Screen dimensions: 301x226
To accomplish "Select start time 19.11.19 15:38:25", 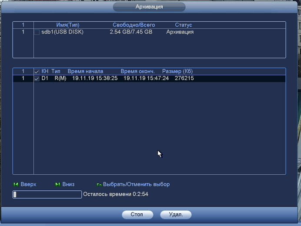I will click(x=95, y=78).
